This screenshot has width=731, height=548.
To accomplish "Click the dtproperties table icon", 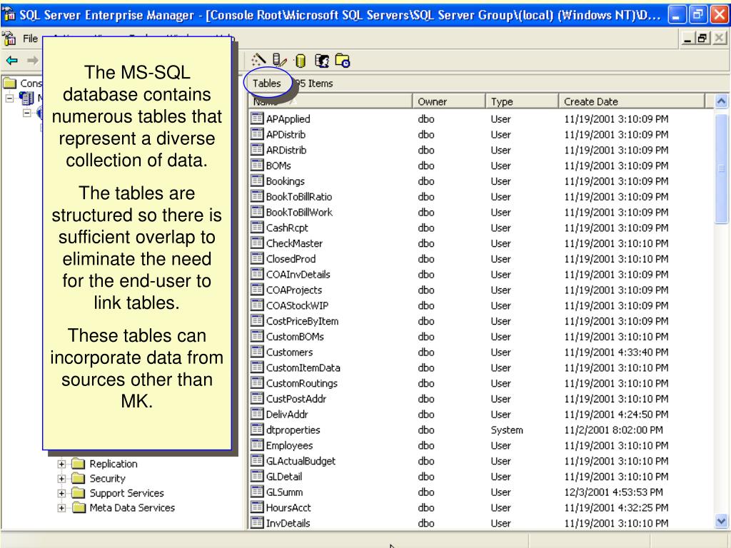I will (257, 430).
